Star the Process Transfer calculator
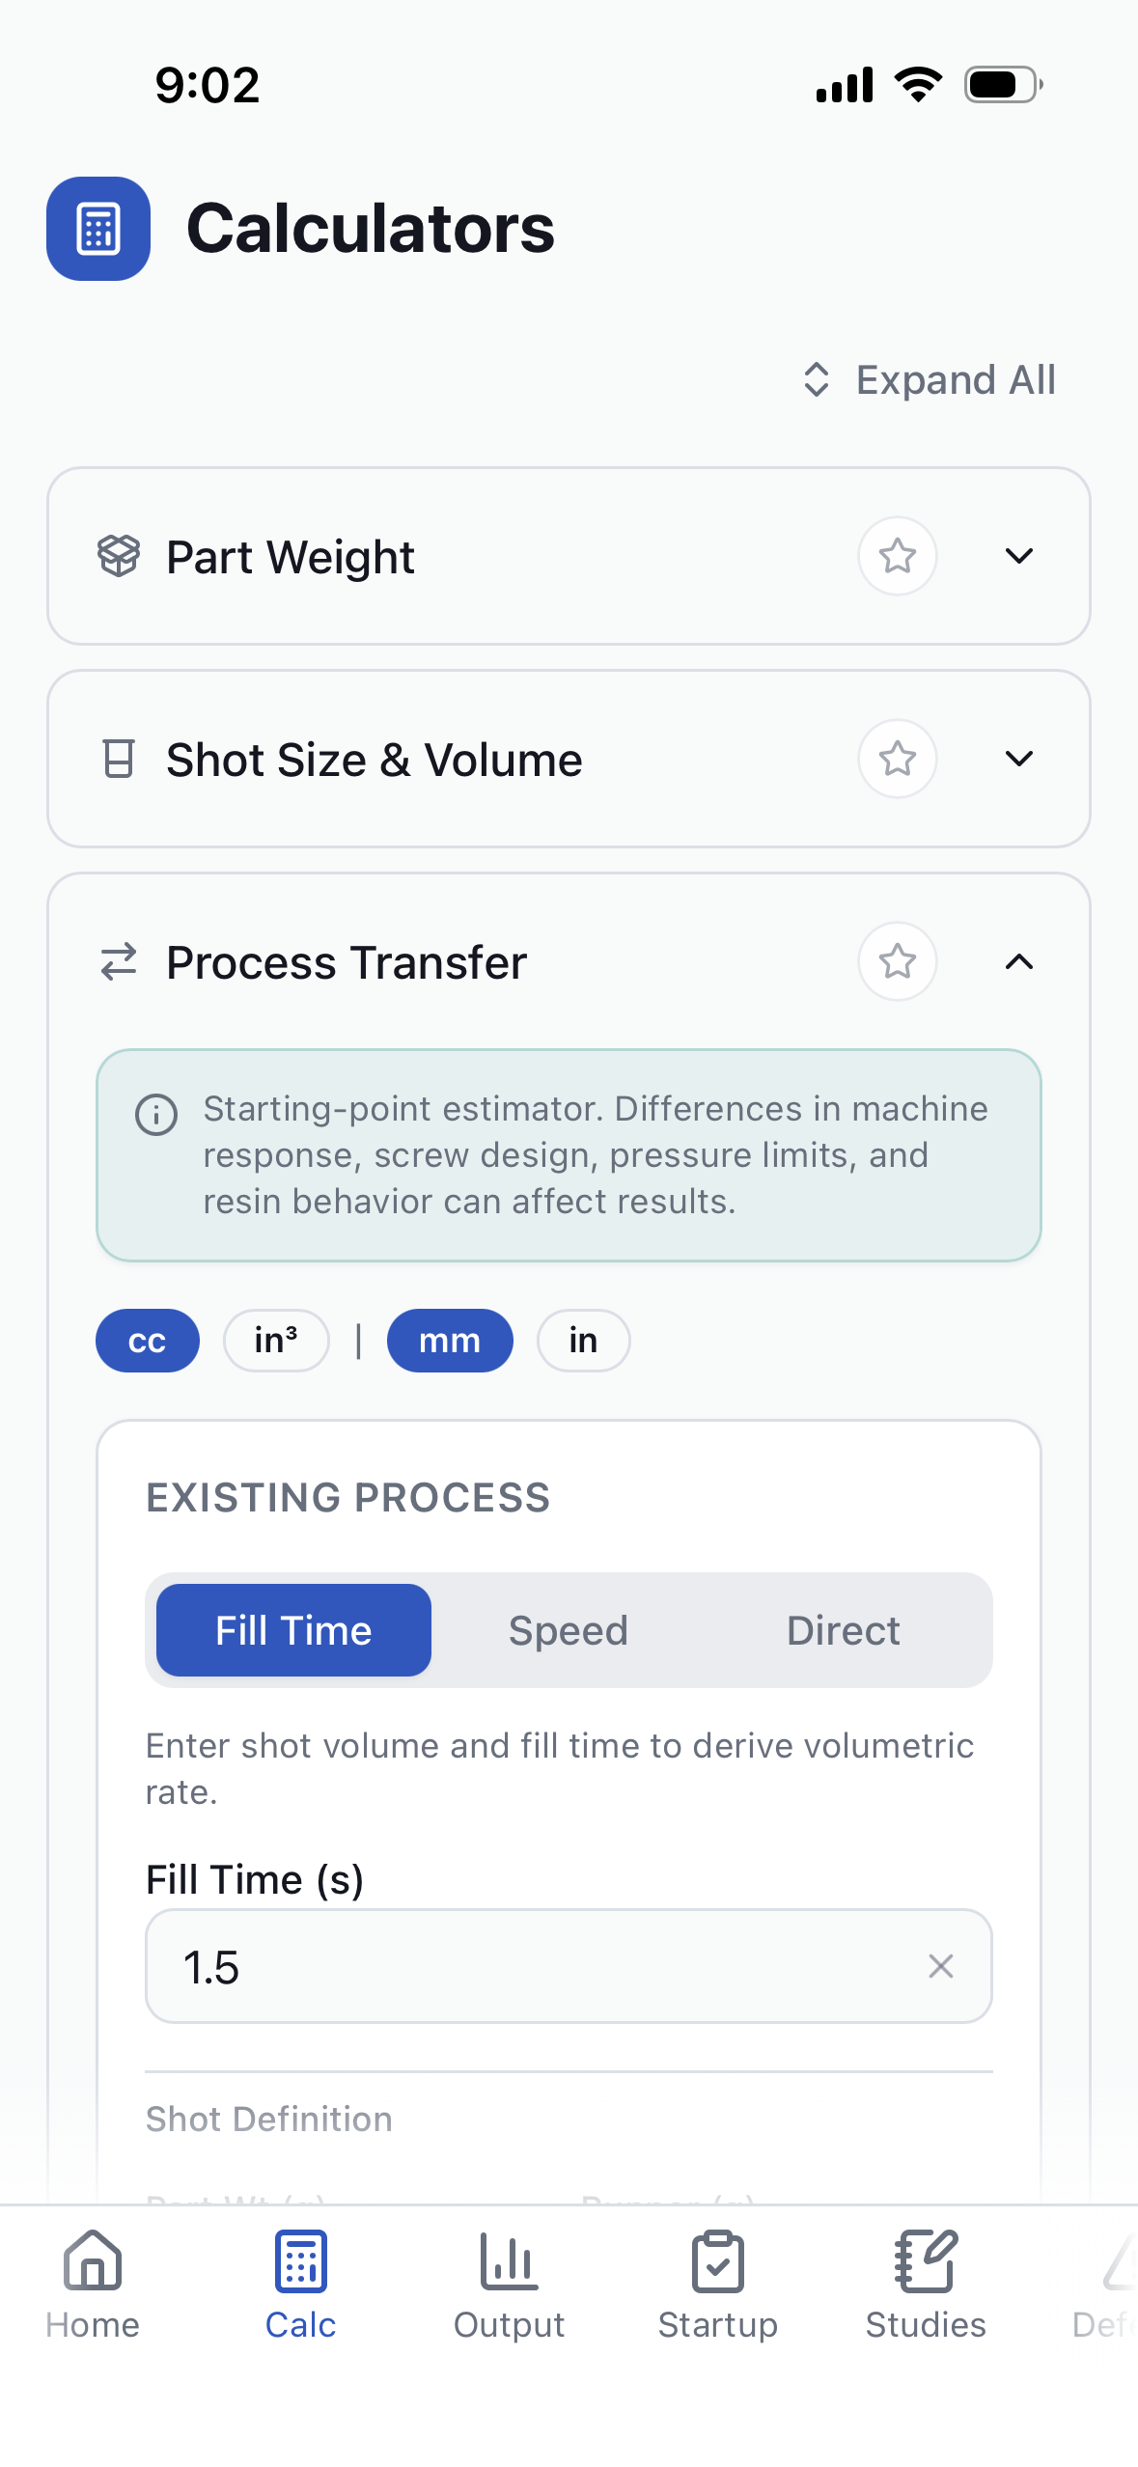Viewport: 1138px width, 2467px height. coord(897,961)
